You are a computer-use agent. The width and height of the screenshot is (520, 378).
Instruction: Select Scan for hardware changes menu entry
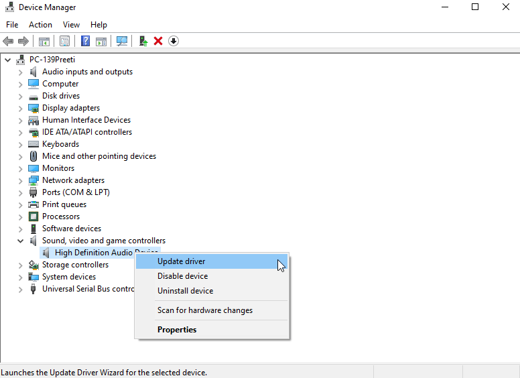coord(212,310)
